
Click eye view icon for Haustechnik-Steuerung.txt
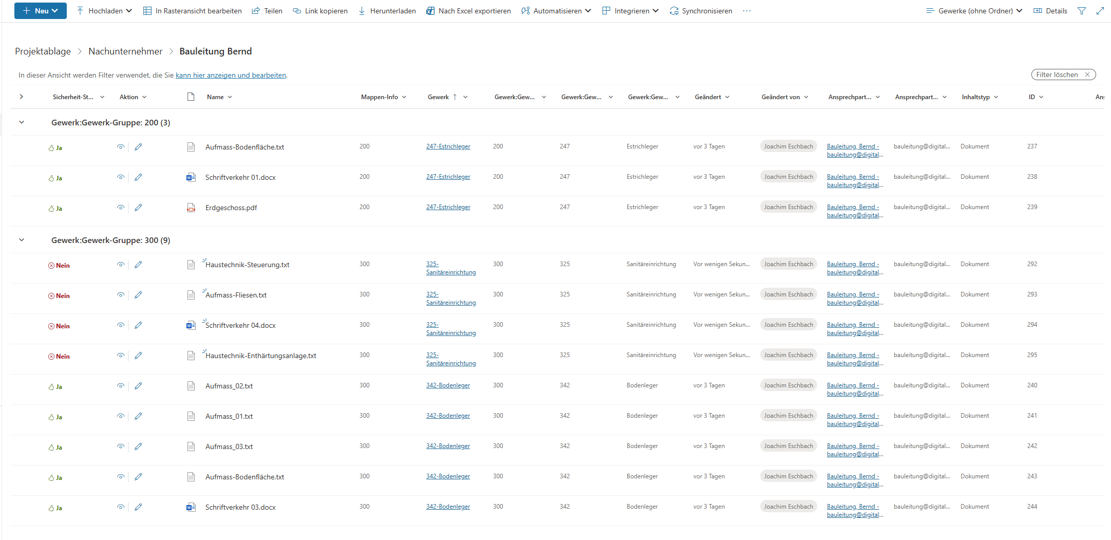pyautogui.click(x=121, y=265)
